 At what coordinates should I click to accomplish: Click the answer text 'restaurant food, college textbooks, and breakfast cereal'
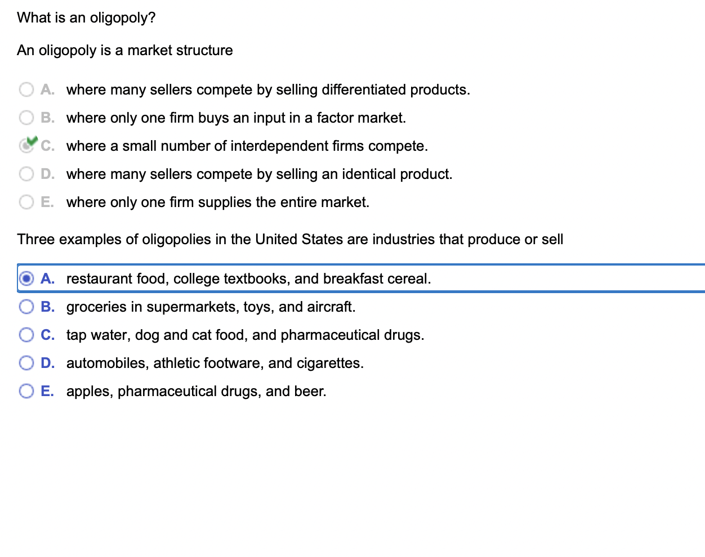pyautogui.click(x=248, y=278)
